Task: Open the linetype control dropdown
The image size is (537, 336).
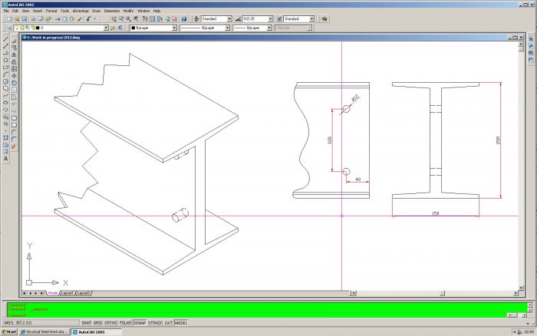Action: [x=227, y=28]
